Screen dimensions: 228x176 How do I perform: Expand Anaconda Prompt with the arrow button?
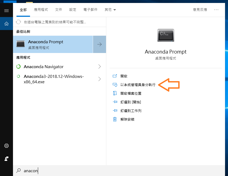(100, 44)
